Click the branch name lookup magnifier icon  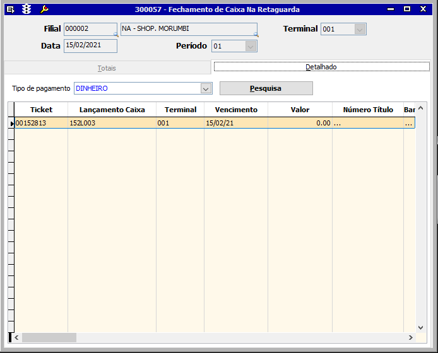pos(256,34)
